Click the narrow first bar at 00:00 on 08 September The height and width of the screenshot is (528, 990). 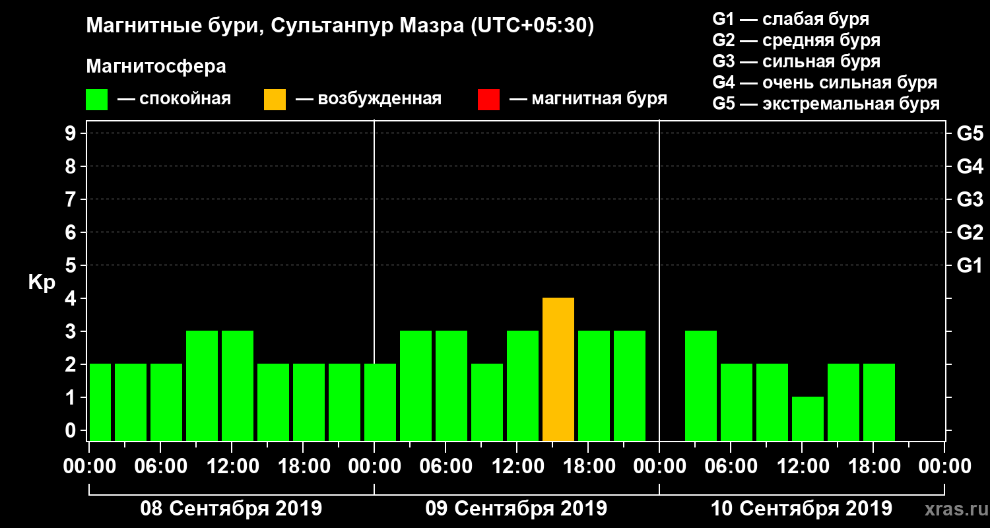tap(100, 403)
